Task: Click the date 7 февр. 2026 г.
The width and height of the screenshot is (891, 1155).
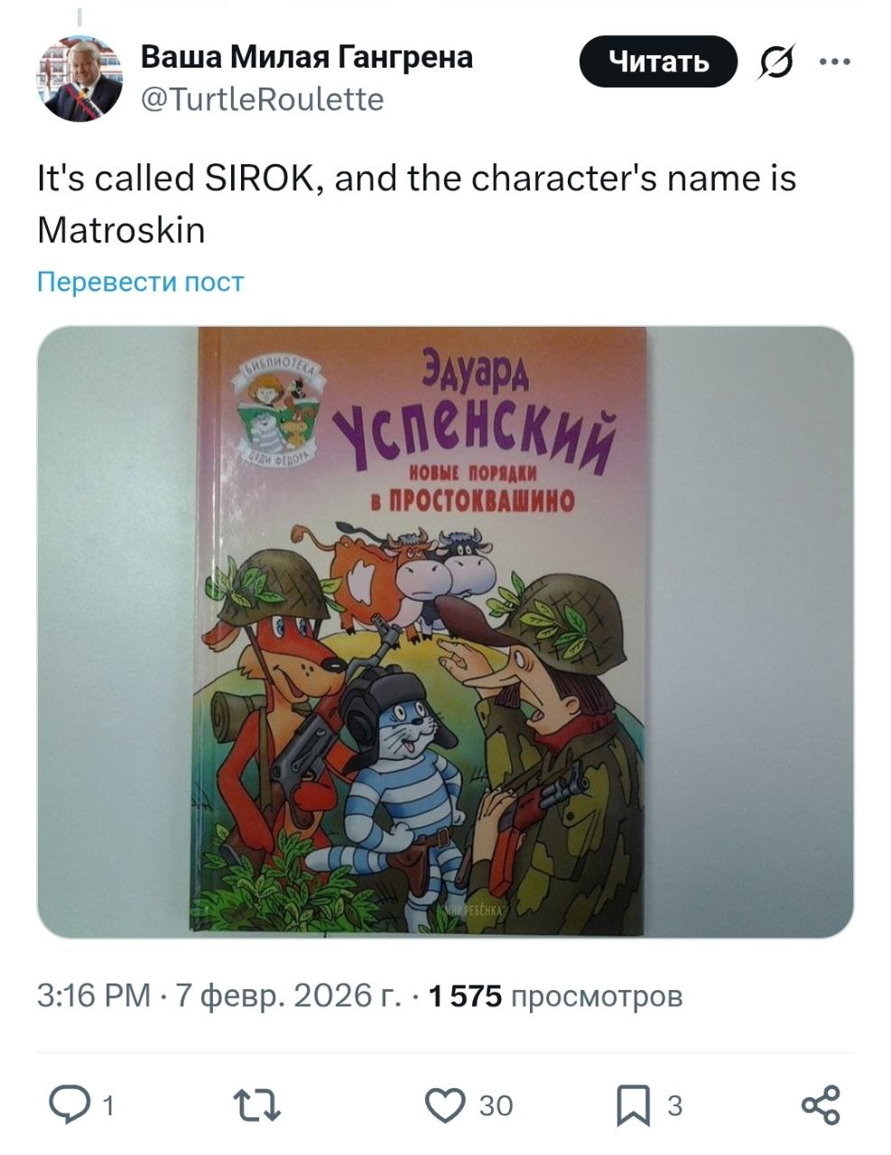Action: tap(289, 995)
